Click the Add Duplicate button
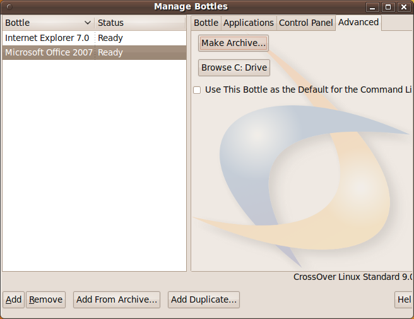Viewport: 414px width, 319px height. 204,299
